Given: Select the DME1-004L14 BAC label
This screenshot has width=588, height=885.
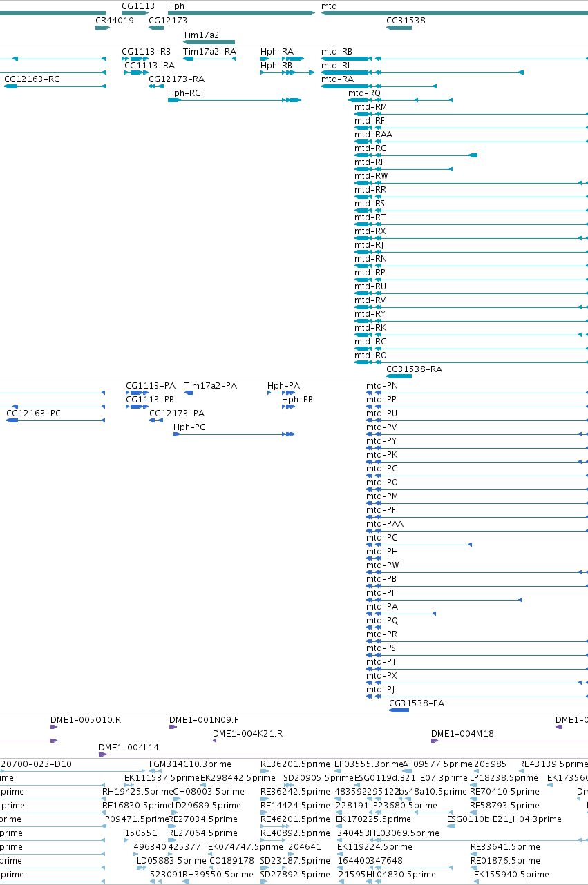Looking at the screenshot, I should [129, 748].
